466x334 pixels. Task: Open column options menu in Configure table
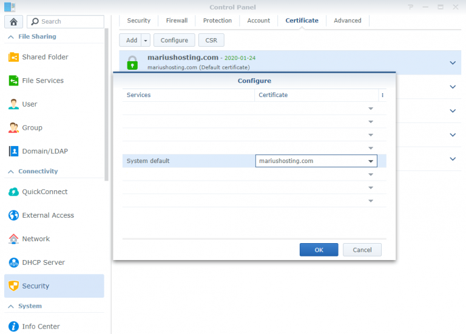(382, 95)
